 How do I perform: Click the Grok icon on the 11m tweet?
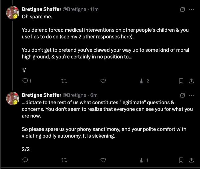(182, 9)
